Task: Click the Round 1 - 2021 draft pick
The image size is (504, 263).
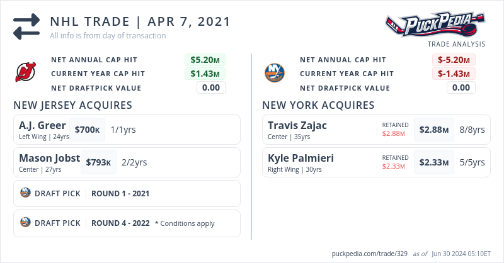Action: coord(120,193)
